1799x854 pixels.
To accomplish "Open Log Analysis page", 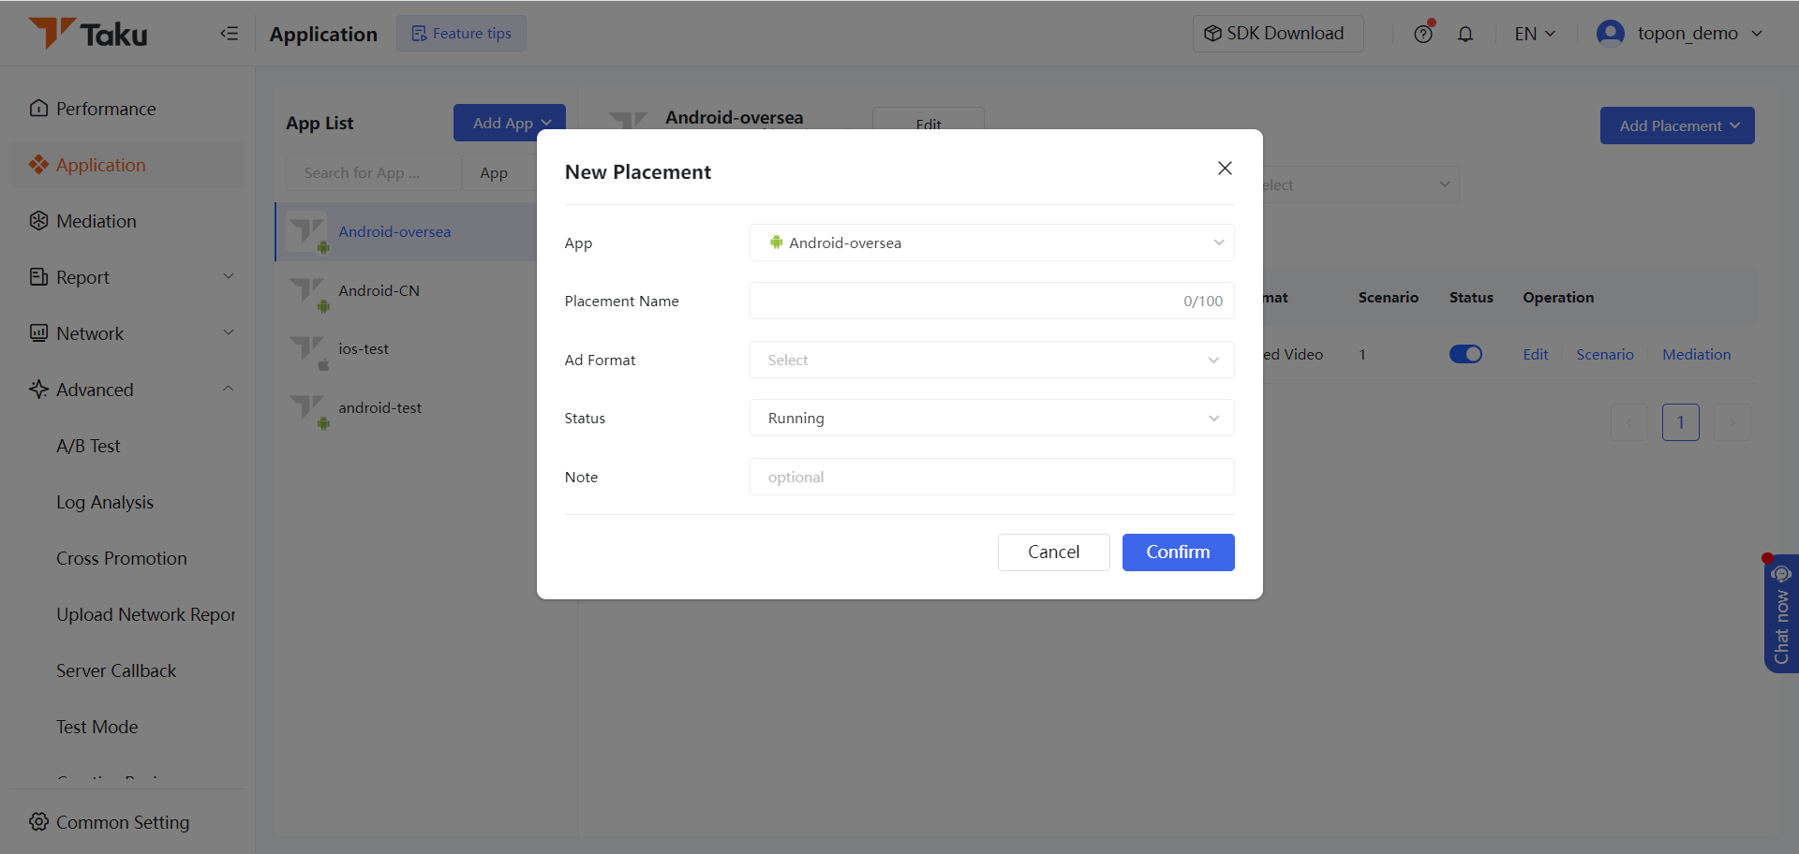I will 105,502.
